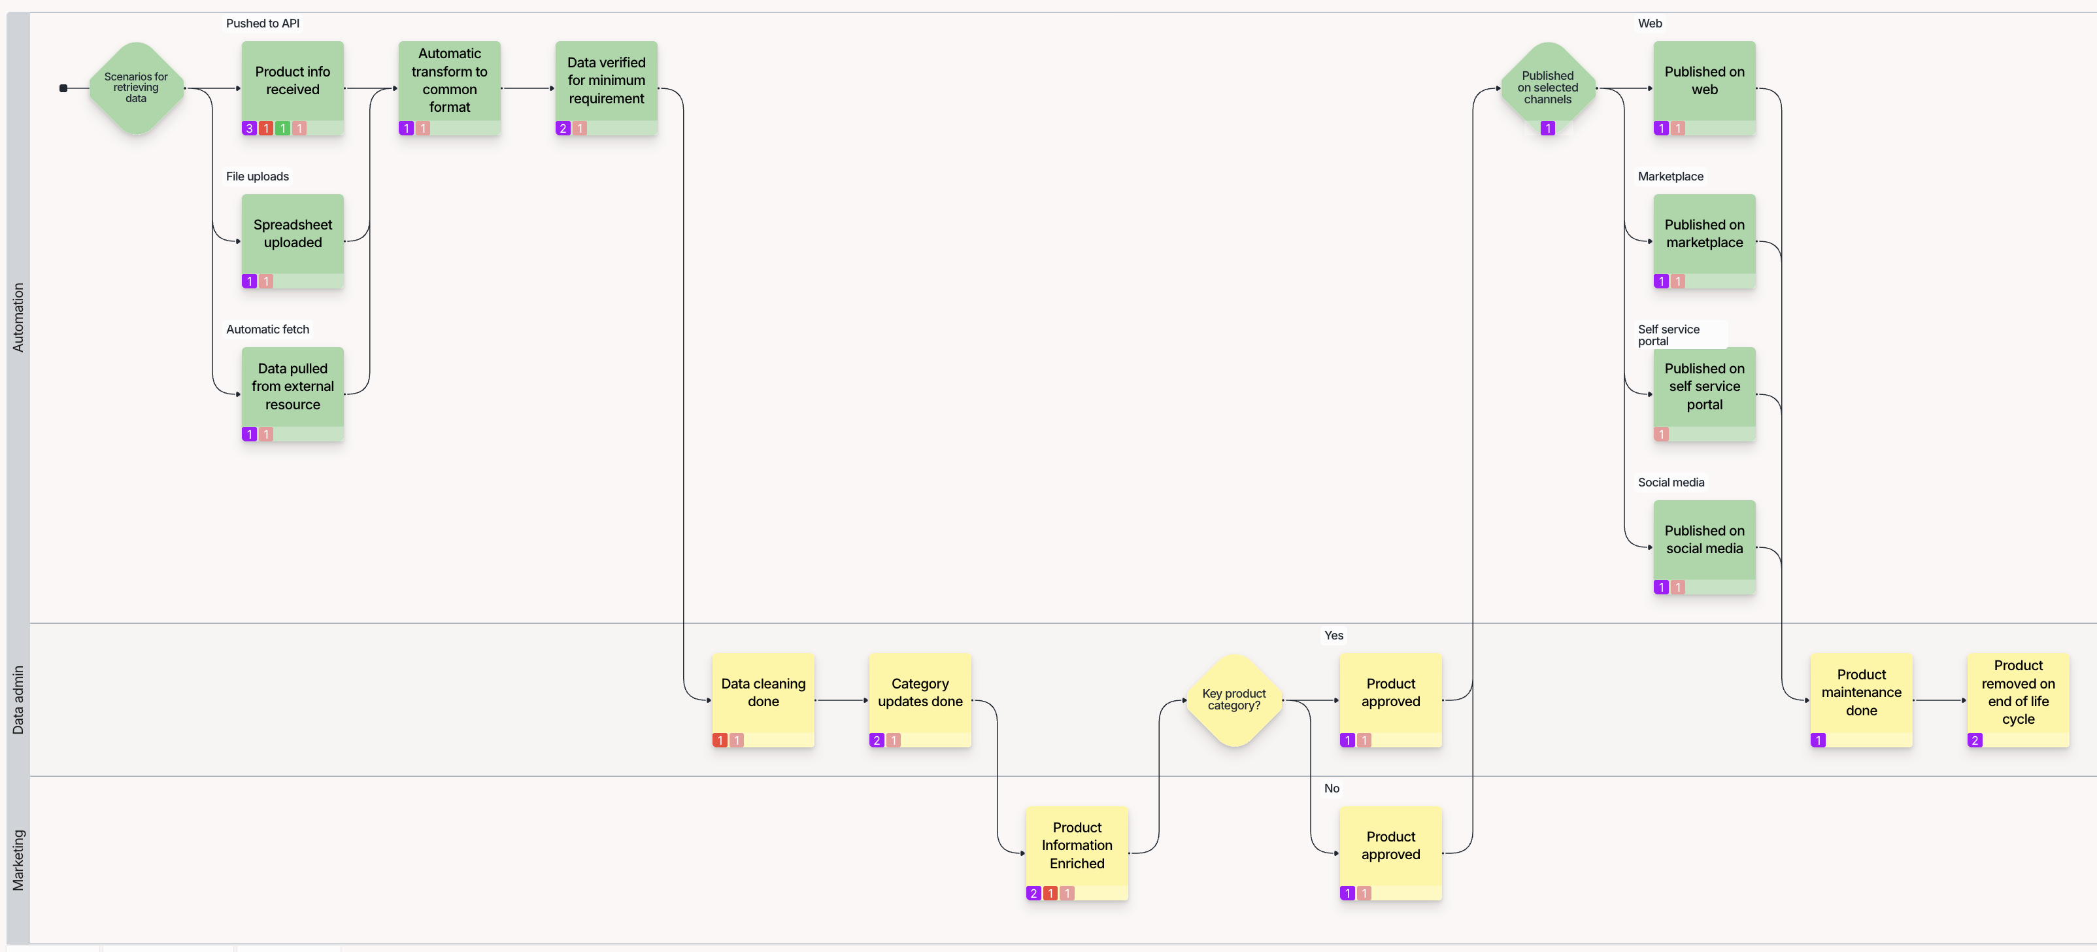Select the Data cleaning done node
The height and width of the screenshot is (952, 2097).
click(x=763, y=700)
